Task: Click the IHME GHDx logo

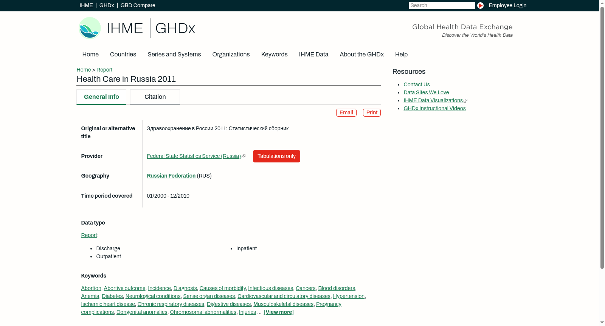Action: tap(137, 28)
